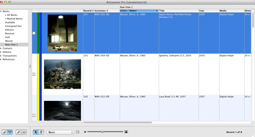Sort by Title column header
Viewport: 255px width, 137px height.
pyautogui.click(x=178, y=11)
